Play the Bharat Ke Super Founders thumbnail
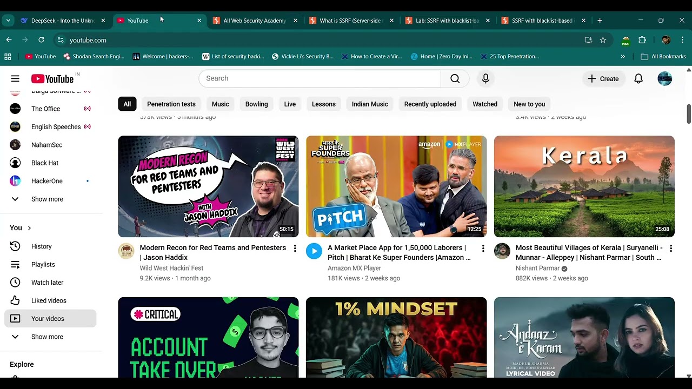The width and height of the screenshot is (692, 389). click(396, 186)
